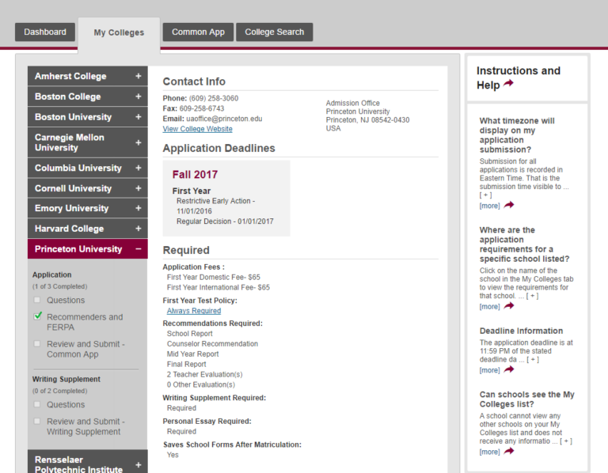The image size is (608, 473).
Task: Click the Always Required test policy link
Action: pyautogui.click(x=193, y=311)
